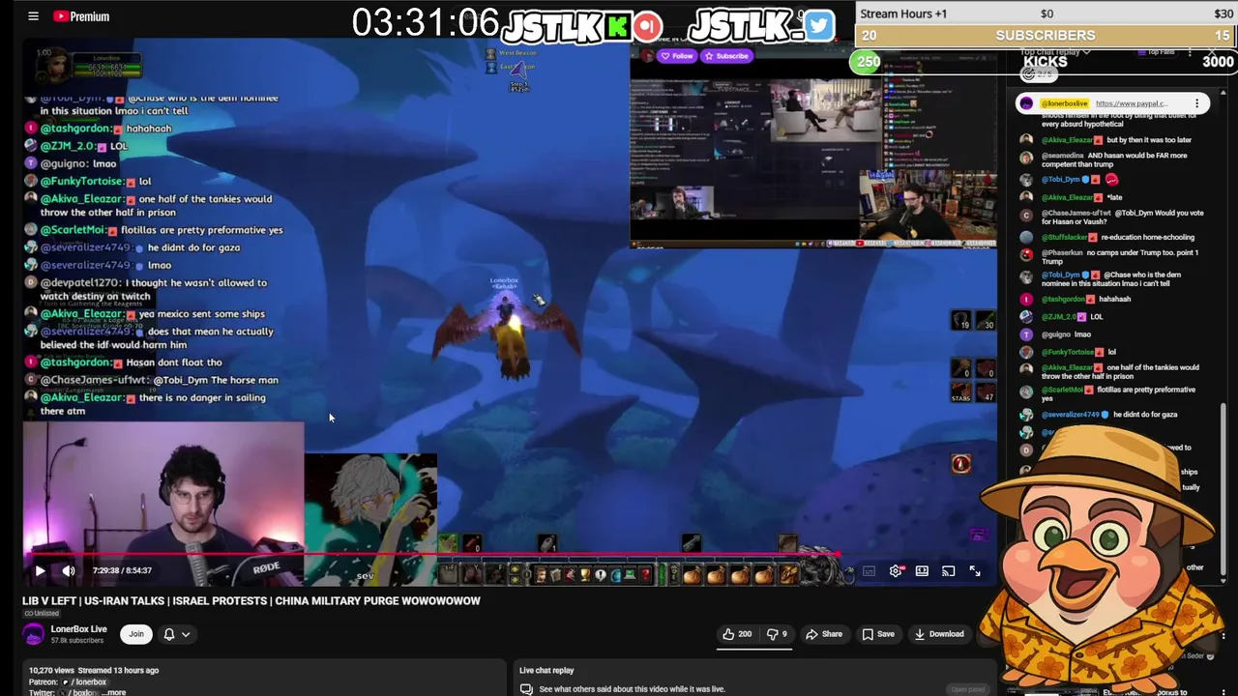The image size is (1238, 696).
Task: Click the in-game question mark help icon
Action: 645,574
